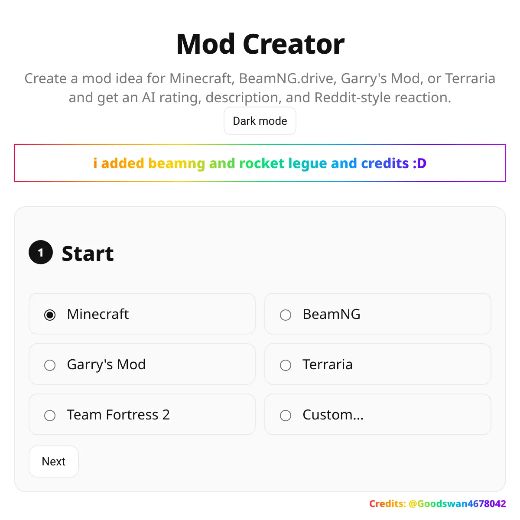Select Garry's Mod radio button
This screenshot has height=520, width=520.
point(50,365)
